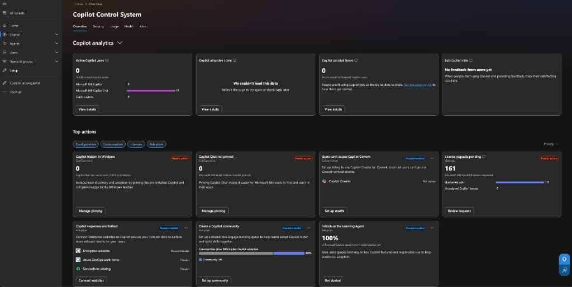The image size is (572, 287).
Task: Click Recommended badge on Copilot Cowork card
Action: click(x=415, y=158)
